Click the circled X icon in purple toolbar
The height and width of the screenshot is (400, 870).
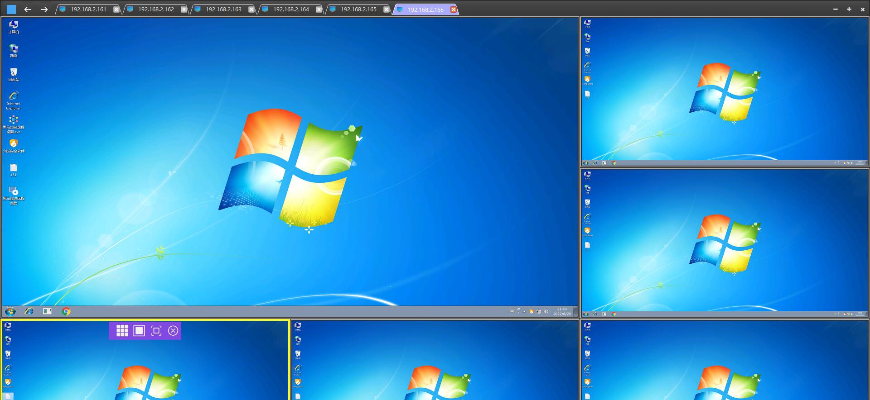(x=173, y=331)
